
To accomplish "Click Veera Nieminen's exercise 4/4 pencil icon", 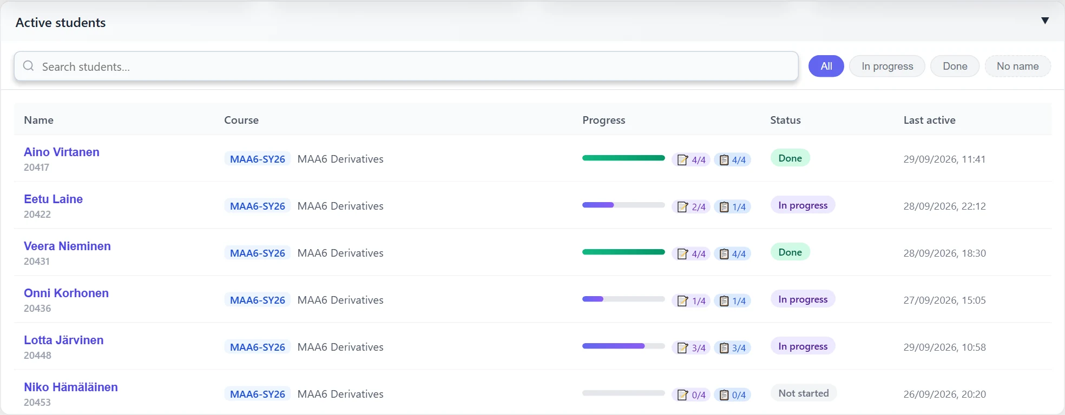I will (682, 254).
